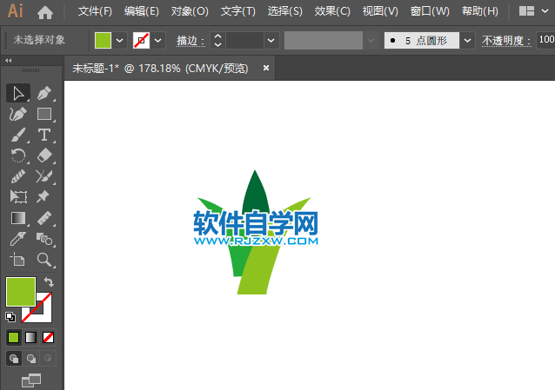The image size is (555, 390).
Task: Click the Ai application logo
Action: [x=15, y=11]
